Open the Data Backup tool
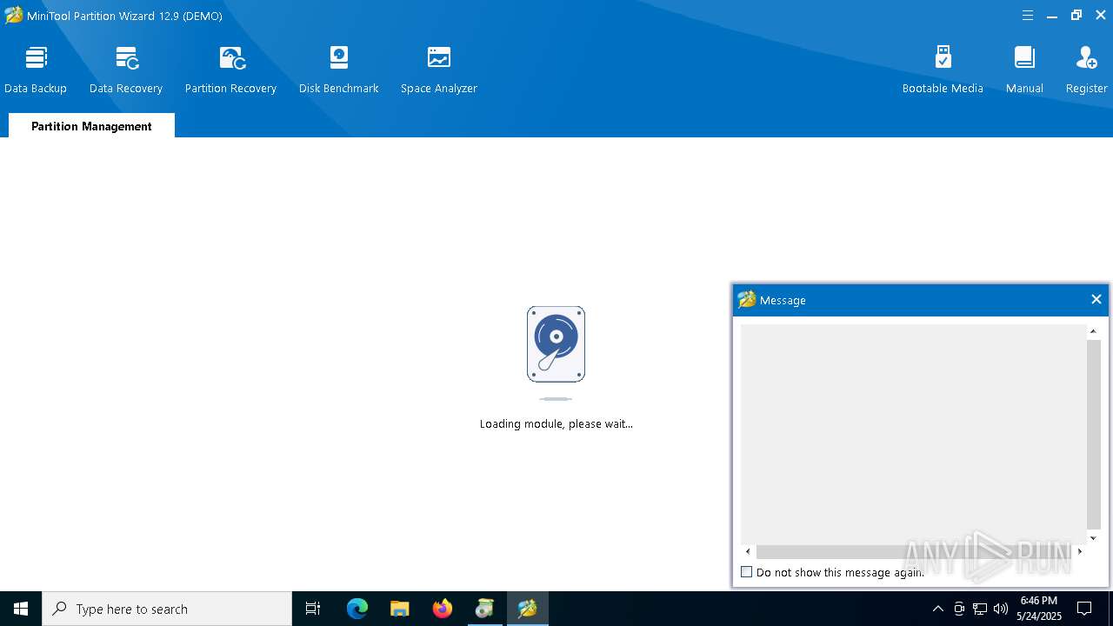1113x626 pixels. 36,70
